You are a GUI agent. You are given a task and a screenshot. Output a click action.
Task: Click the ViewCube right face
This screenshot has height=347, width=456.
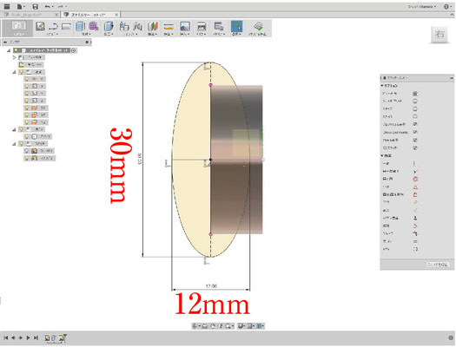pos(439,34)
